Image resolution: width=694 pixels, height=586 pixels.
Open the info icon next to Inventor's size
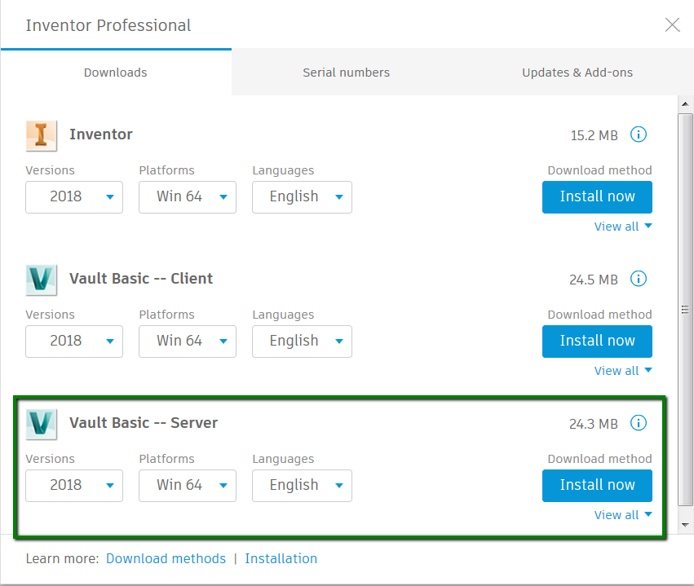coord(639,134)
